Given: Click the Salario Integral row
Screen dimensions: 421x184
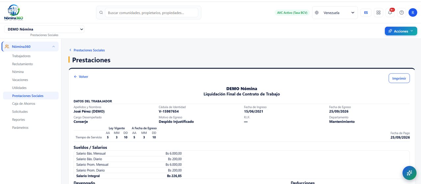Looking at the screenshot, I should (128, 176).
